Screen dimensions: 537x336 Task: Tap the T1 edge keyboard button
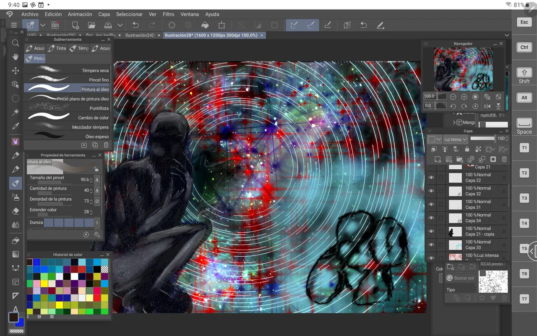[524, 148]
